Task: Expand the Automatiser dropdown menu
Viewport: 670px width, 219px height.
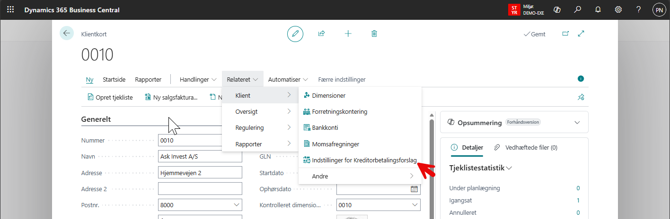Action: point(288,80)
